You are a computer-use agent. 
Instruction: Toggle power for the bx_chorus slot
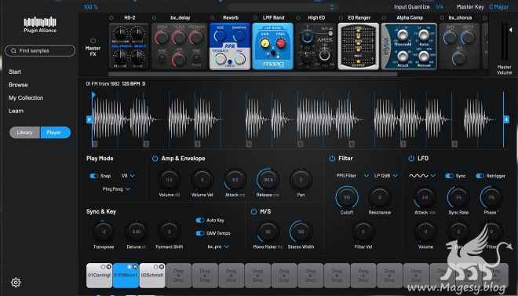(442, 17)
